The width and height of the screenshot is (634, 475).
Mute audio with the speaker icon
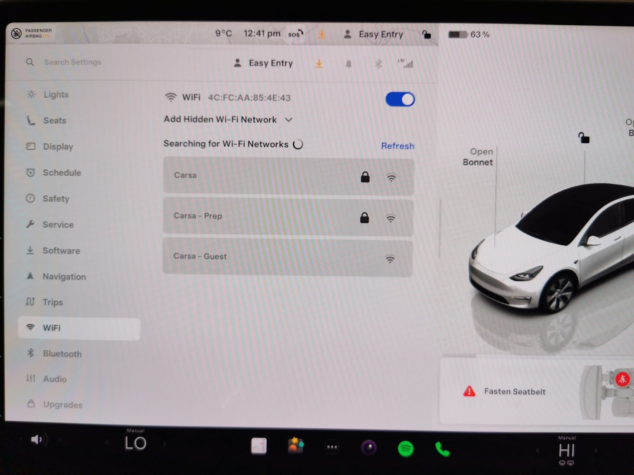coord(38,439)
